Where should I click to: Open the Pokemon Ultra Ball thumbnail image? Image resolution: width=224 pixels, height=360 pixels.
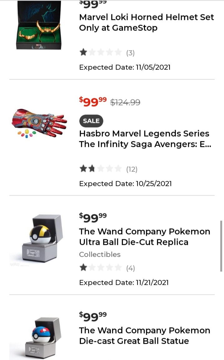click(39, 239)
